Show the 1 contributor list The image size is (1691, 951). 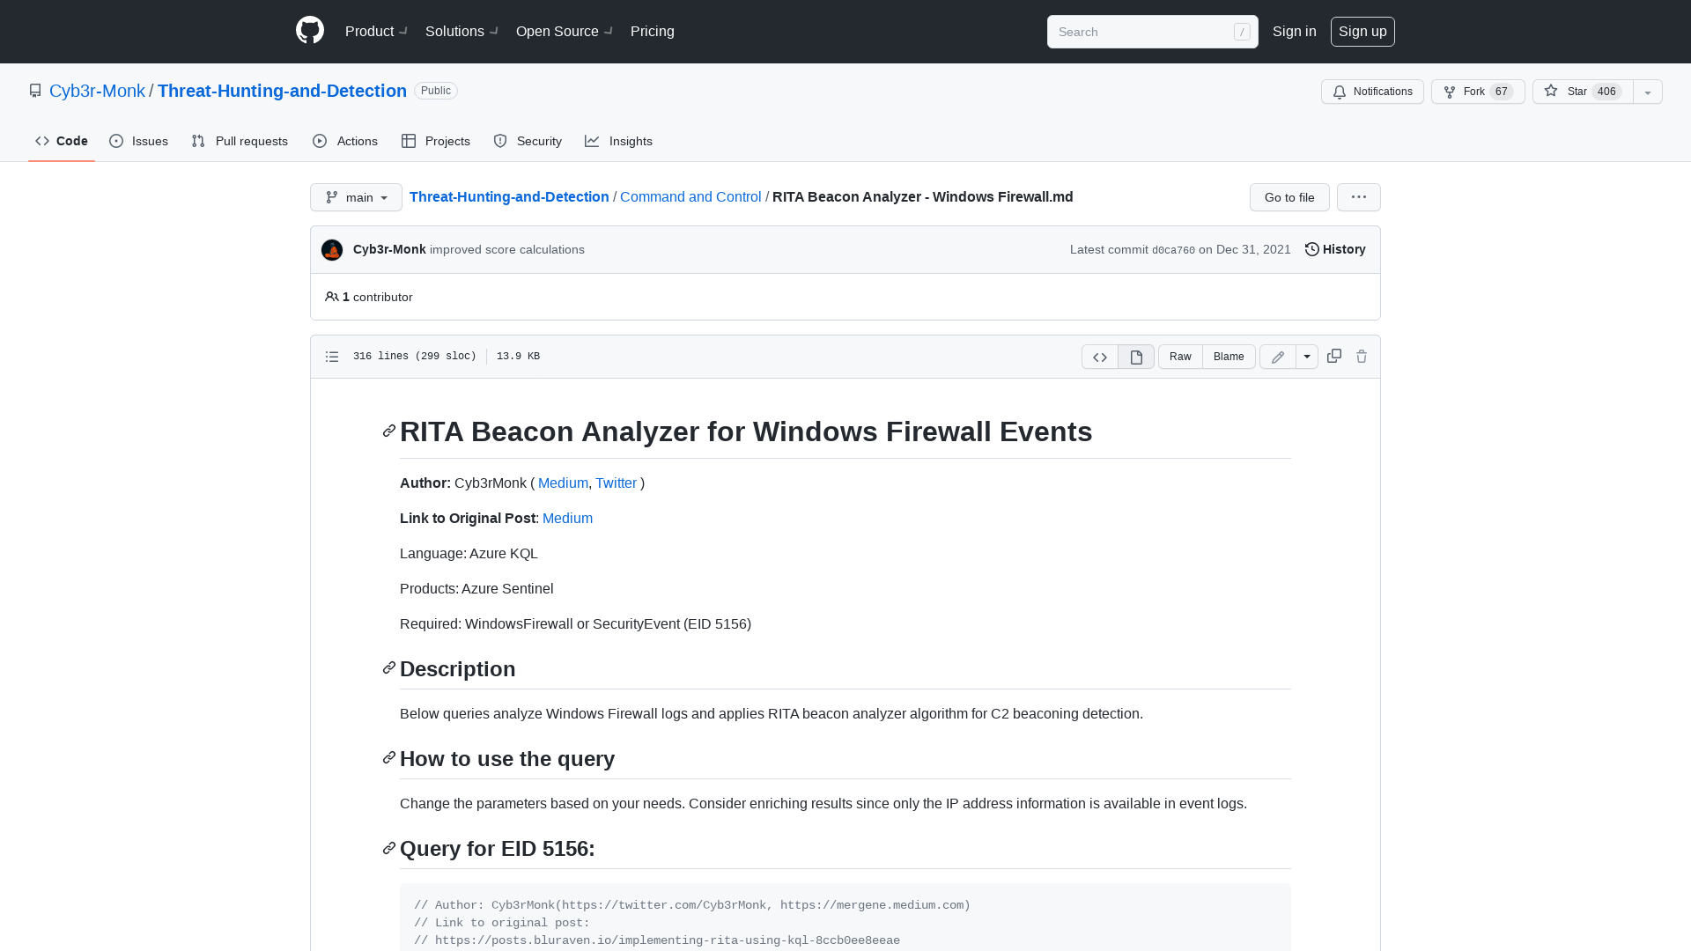[369, 297]
